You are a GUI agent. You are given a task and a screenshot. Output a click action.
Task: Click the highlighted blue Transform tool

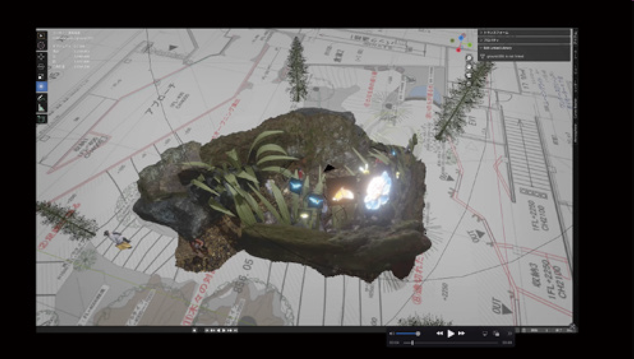41,86
